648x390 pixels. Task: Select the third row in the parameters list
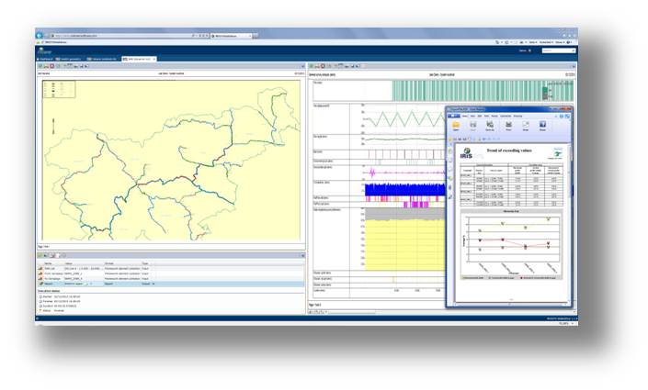171,279
